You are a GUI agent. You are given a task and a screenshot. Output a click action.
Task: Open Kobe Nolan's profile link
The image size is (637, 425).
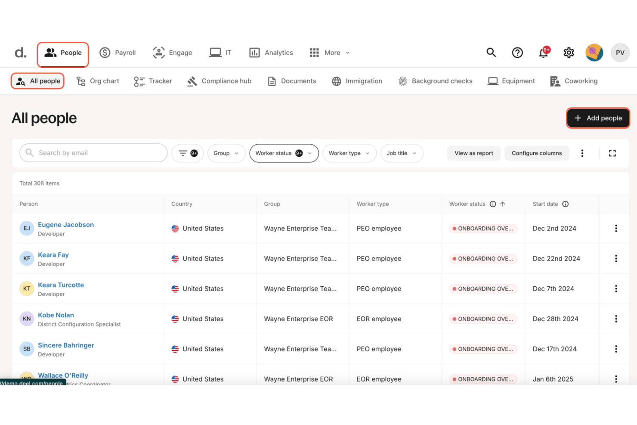click(x=56, y=315)
